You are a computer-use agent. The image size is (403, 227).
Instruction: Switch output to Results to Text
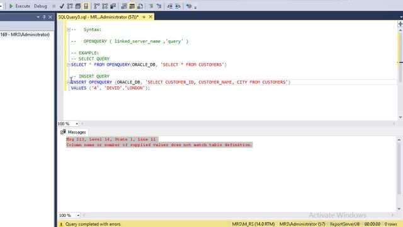pyautogui.click(x=123, y=6)
